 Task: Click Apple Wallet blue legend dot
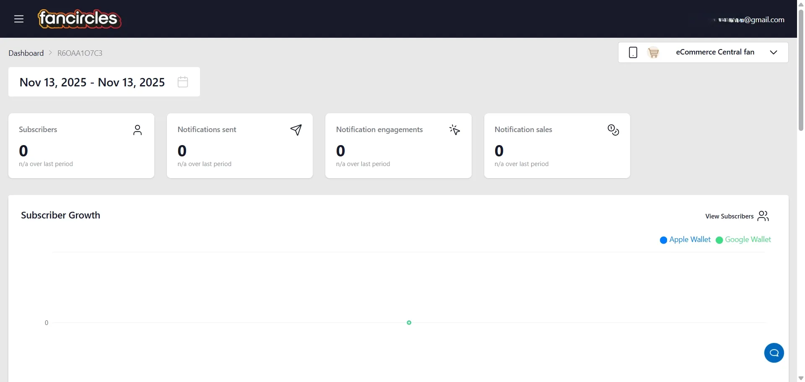click(x=664, y=240)
